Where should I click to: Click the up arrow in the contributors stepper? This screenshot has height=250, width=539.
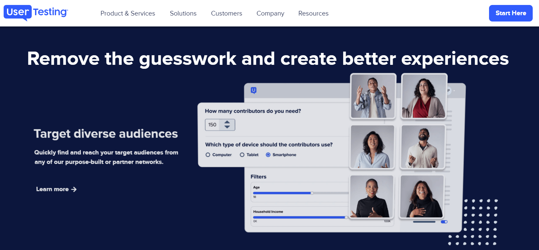pyautogui.click(x=227, y=122)
